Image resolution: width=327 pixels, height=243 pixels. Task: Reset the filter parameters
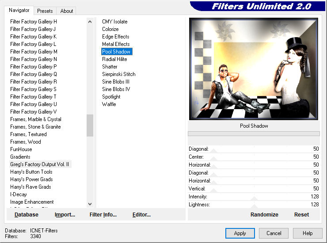(301, 214)
